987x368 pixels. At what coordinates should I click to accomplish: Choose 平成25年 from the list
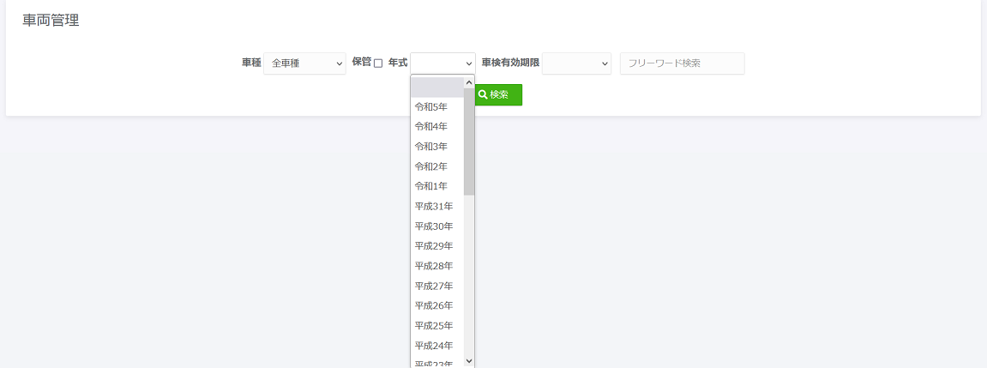434,326
